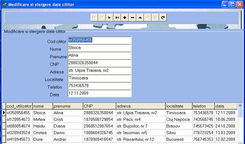Click the Adresa field str. Ulpia Traiana

coord(100,71)
